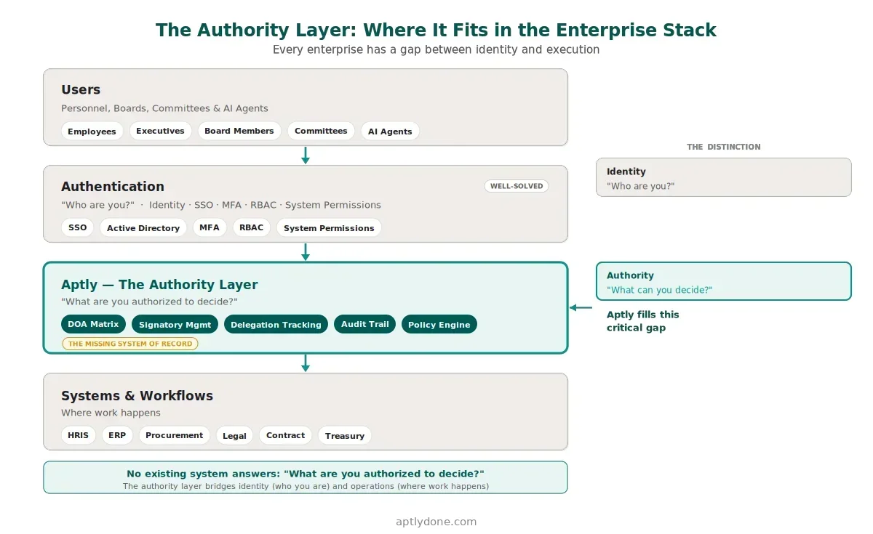Click the Policy Engine badge
The height and width of the screenshot is (534, 873).
click(x=439, y=324)
